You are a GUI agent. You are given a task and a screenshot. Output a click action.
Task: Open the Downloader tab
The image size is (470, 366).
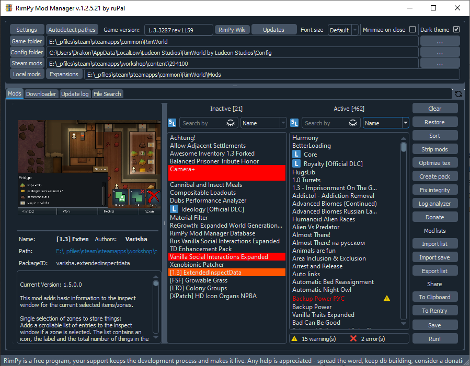pyautogui.click(x=41, y=94)
